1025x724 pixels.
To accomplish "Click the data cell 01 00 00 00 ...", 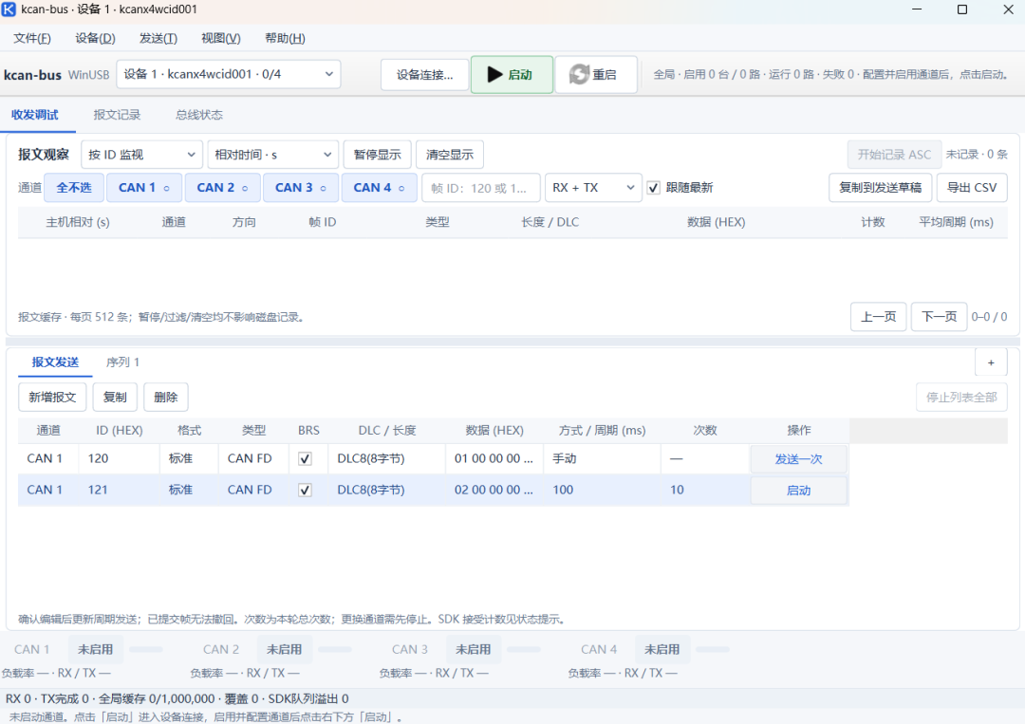I will (x=494, y=458).
